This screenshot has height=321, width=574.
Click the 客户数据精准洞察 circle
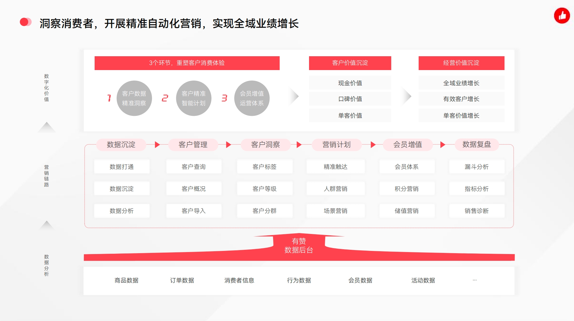(x=134, y=98)
